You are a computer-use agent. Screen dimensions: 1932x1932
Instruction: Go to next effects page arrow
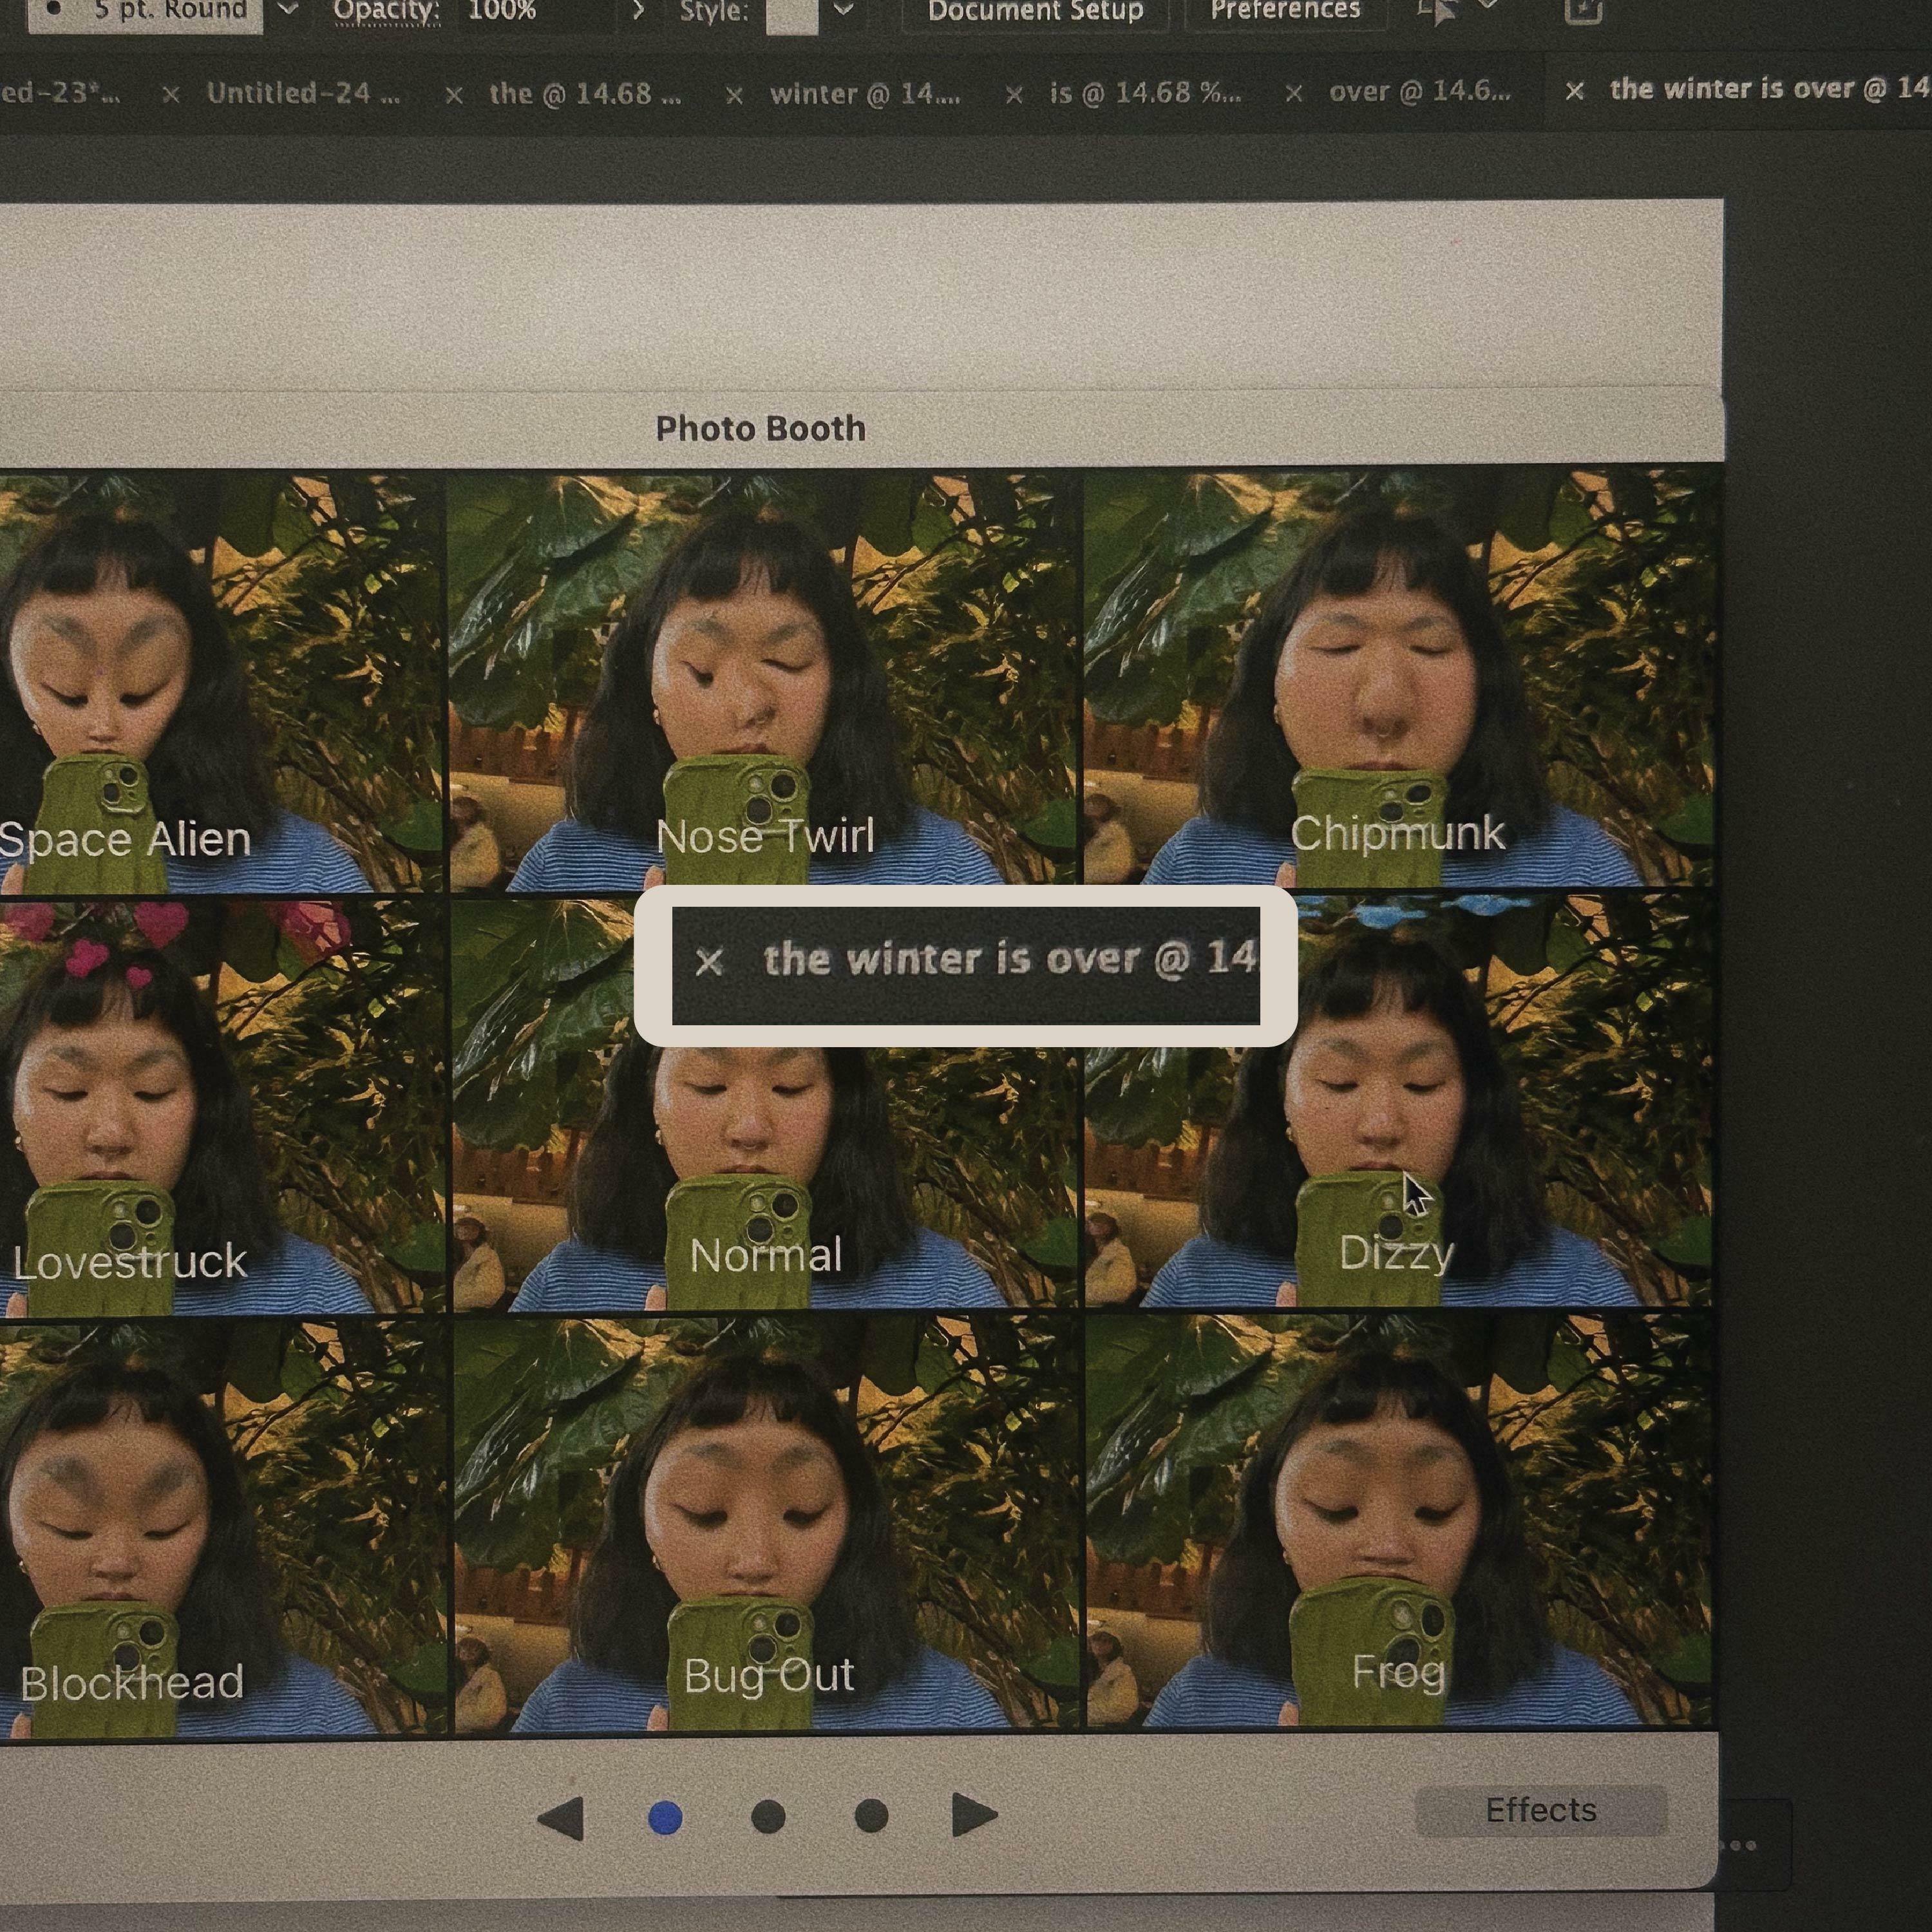(974, 1815)
